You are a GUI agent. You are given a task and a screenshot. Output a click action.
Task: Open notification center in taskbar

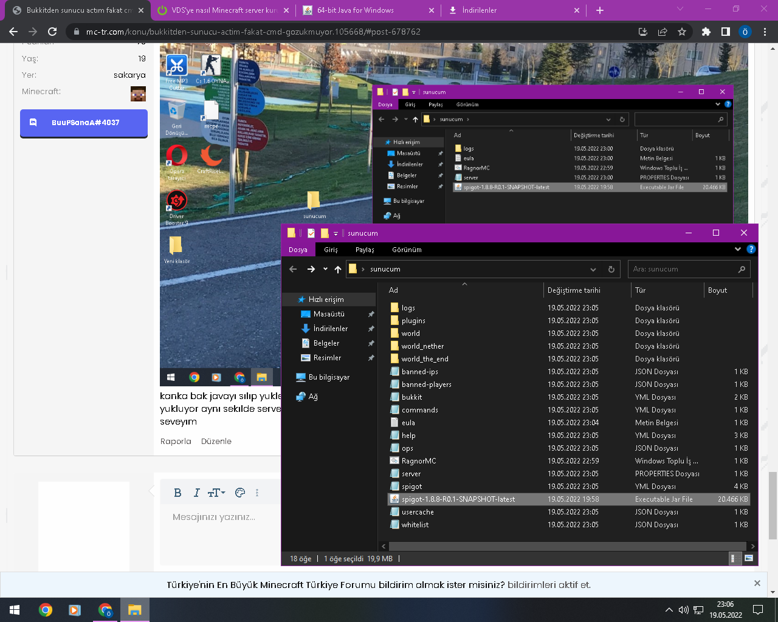(758, 610)
